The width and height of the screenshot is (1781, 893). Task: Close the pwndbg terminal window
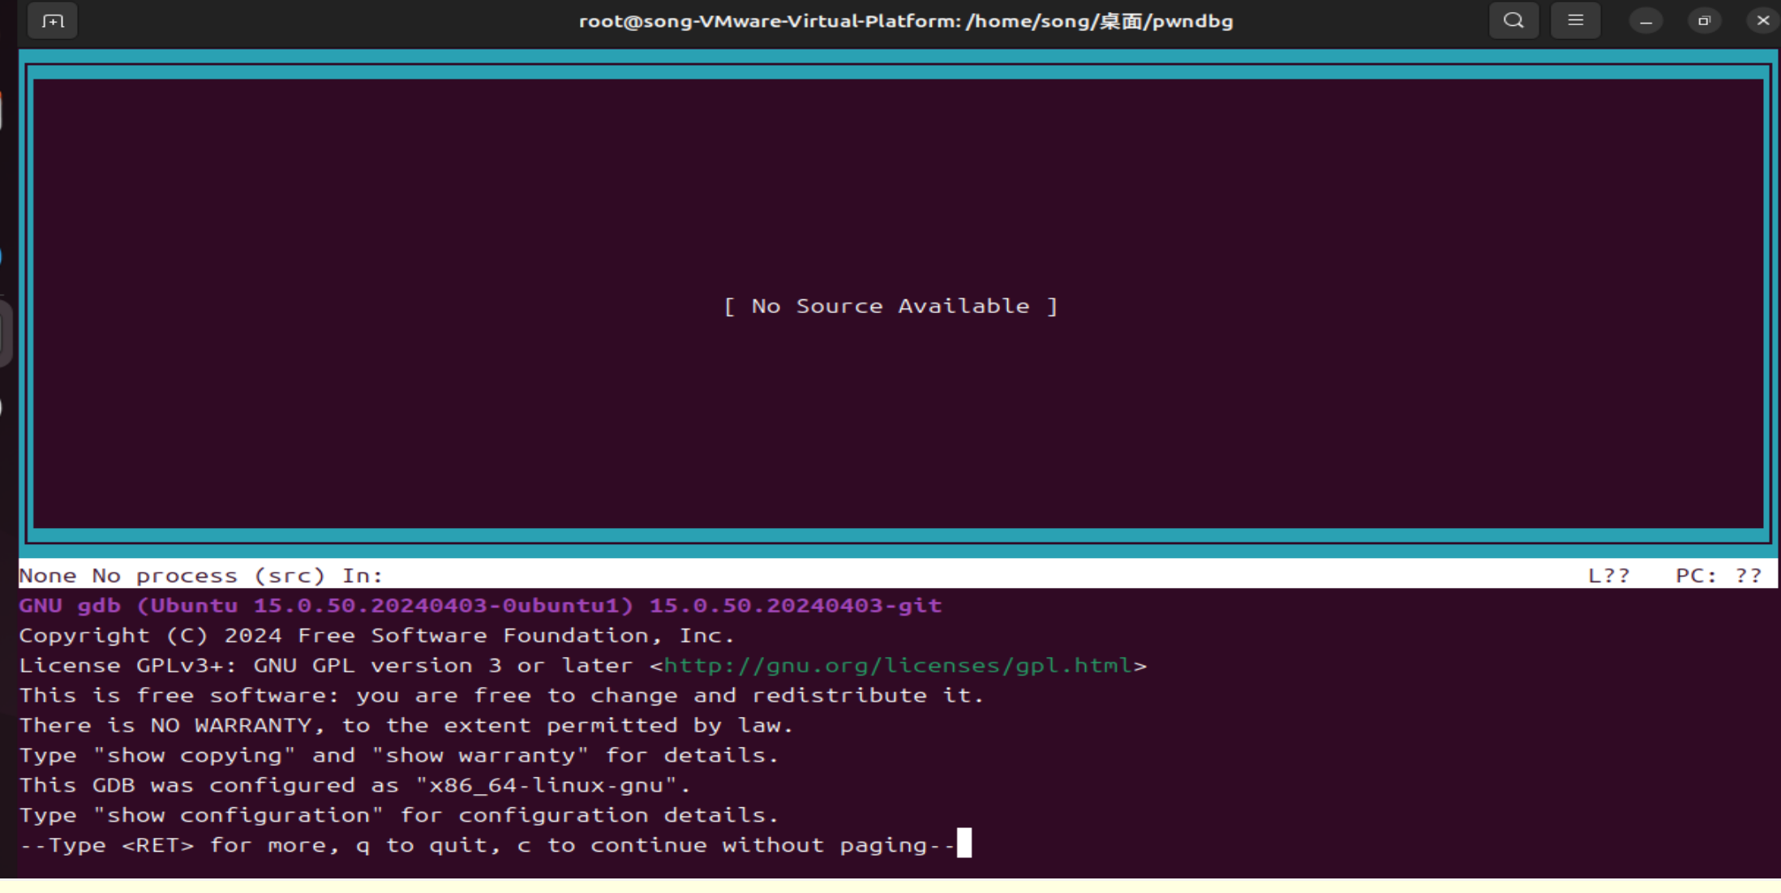pos(1762,21)
